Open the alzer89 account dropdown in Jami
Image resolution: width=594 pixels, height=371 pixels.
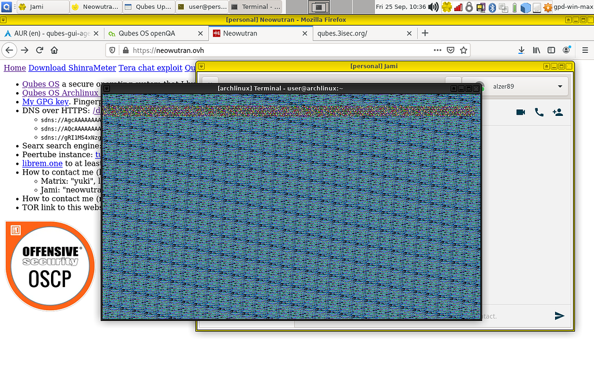560,86
